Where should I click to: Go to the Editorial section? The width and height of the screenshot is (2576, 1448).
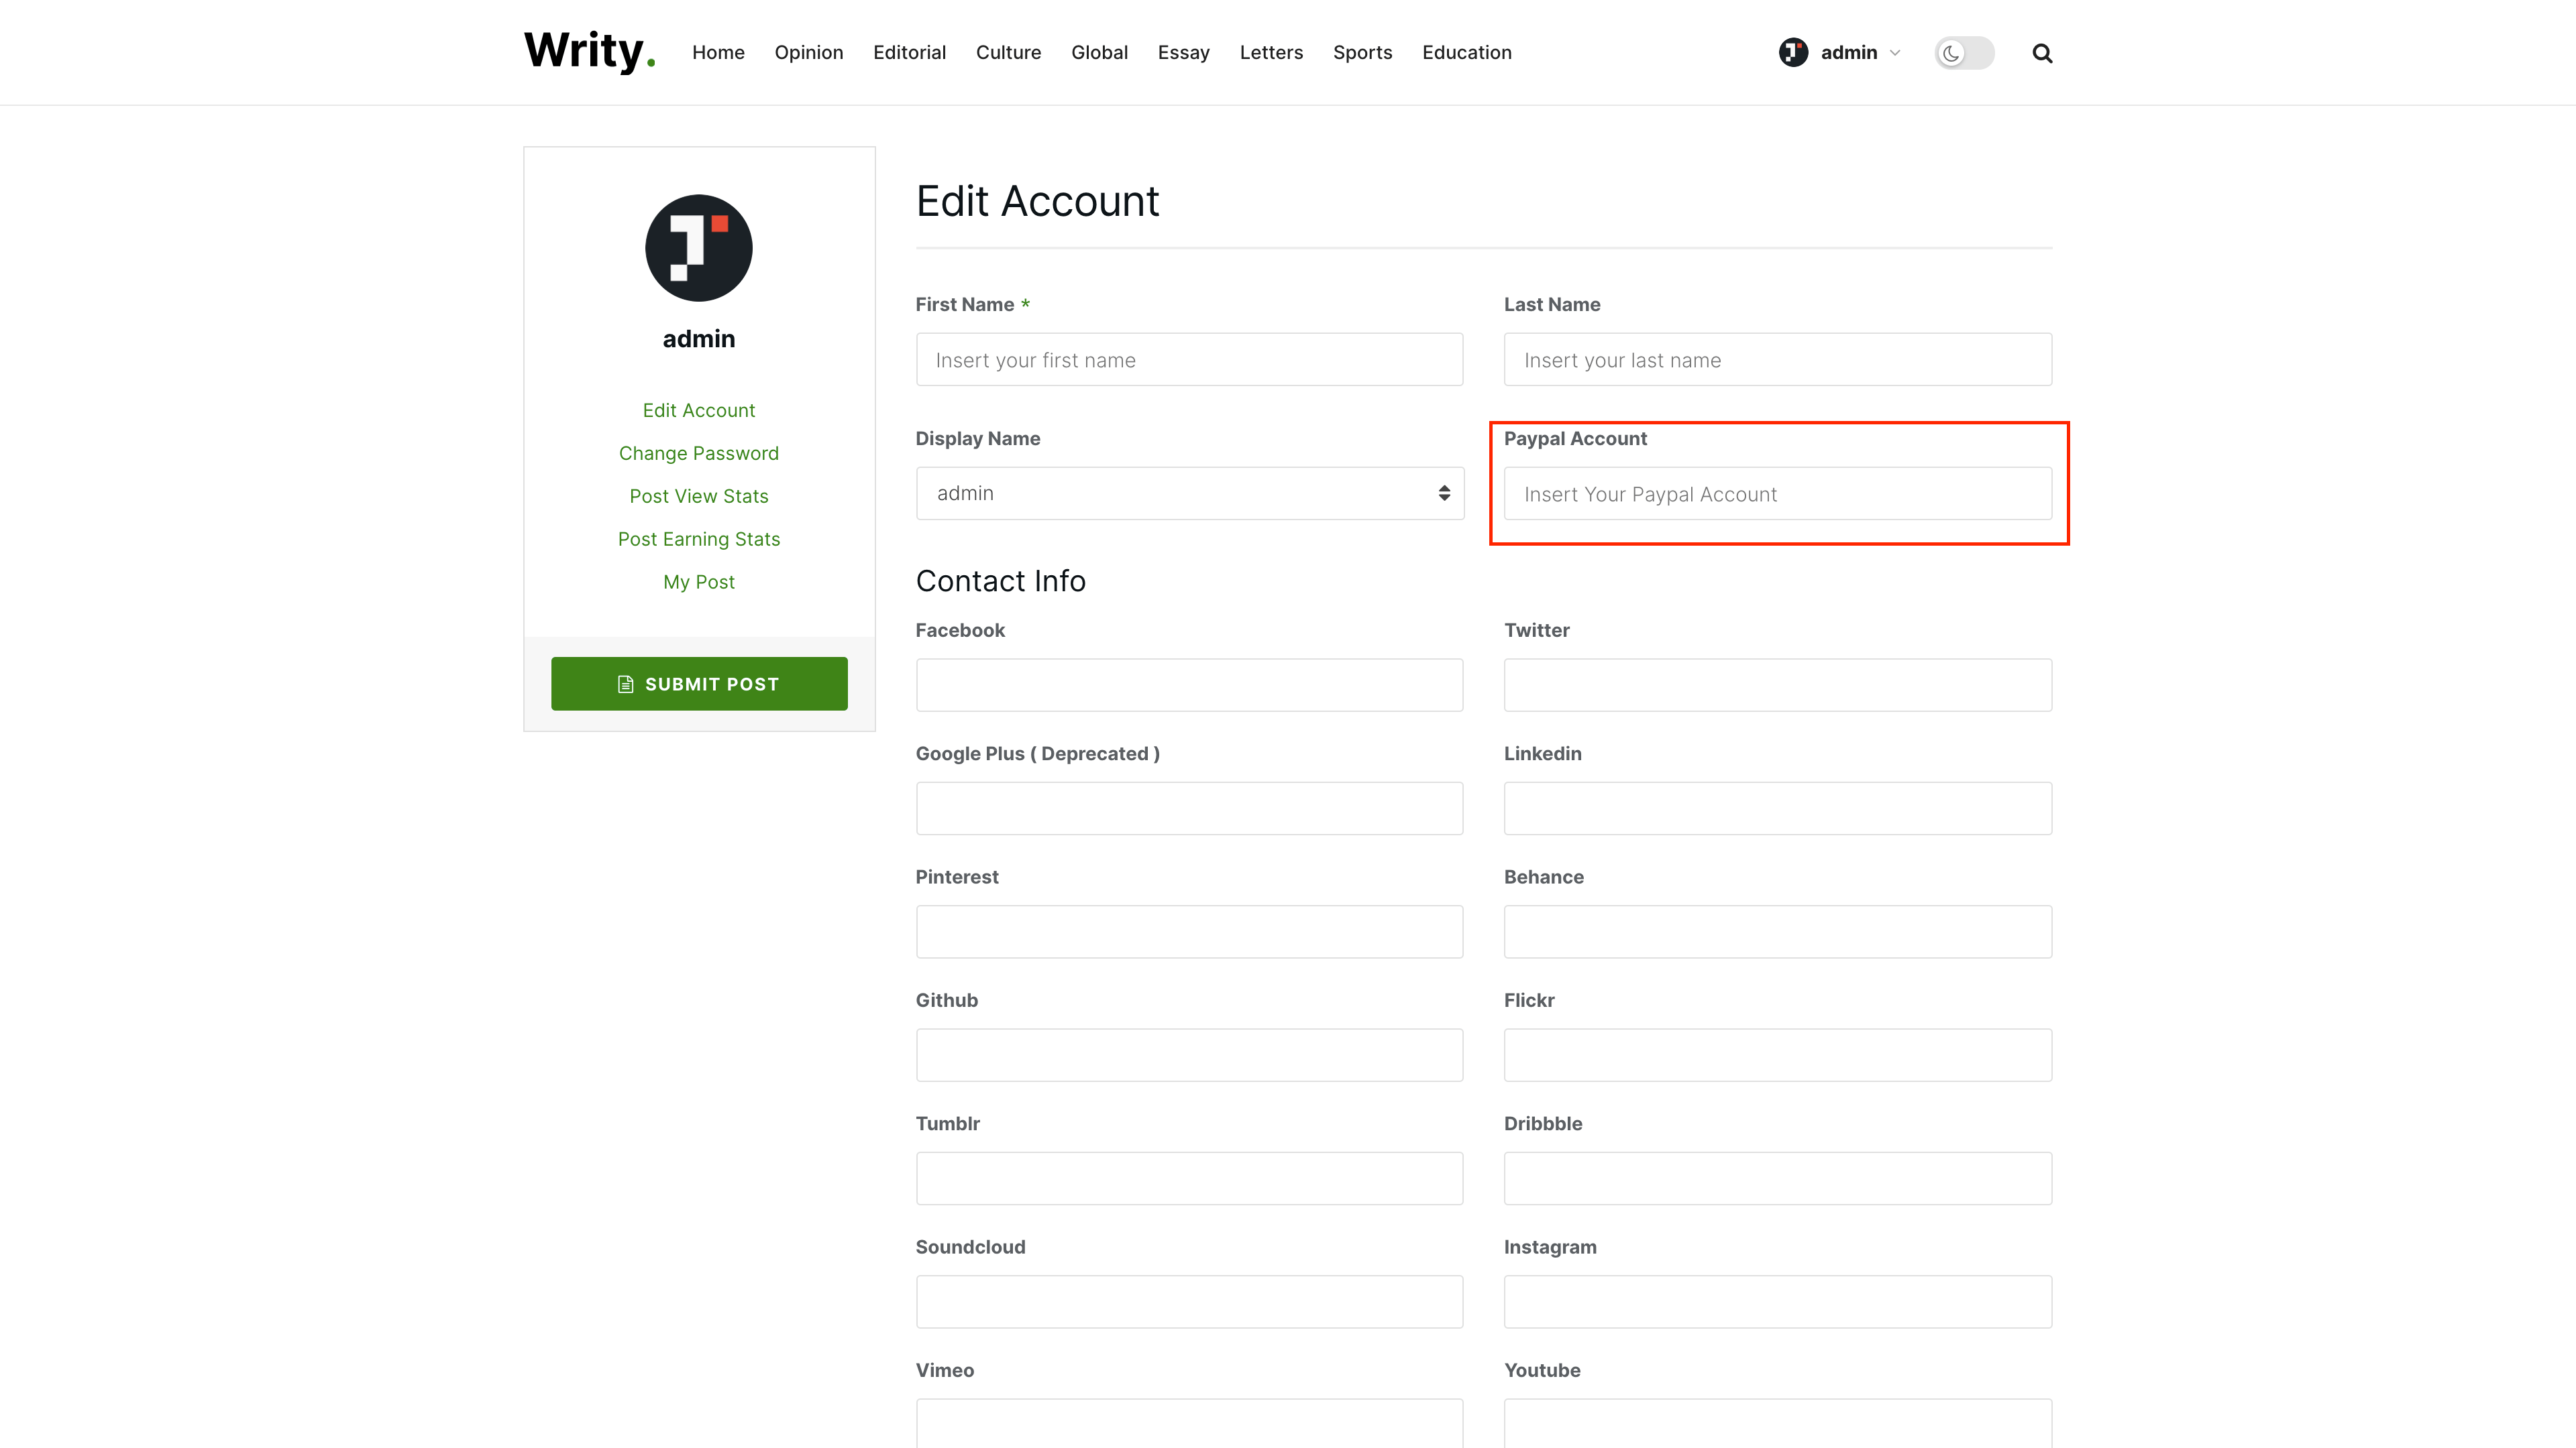click(x=909, y=52)
